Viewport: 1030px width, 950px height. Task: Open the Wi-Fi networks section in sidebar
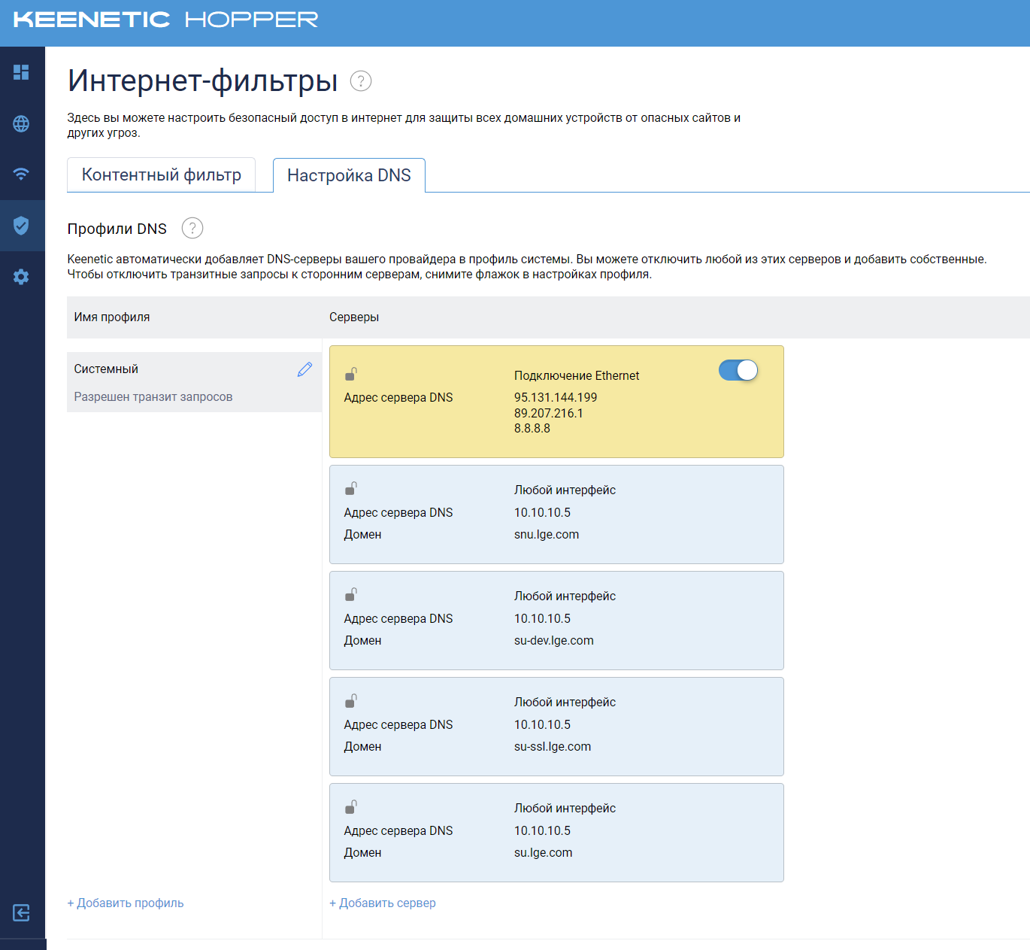[21, 174]
